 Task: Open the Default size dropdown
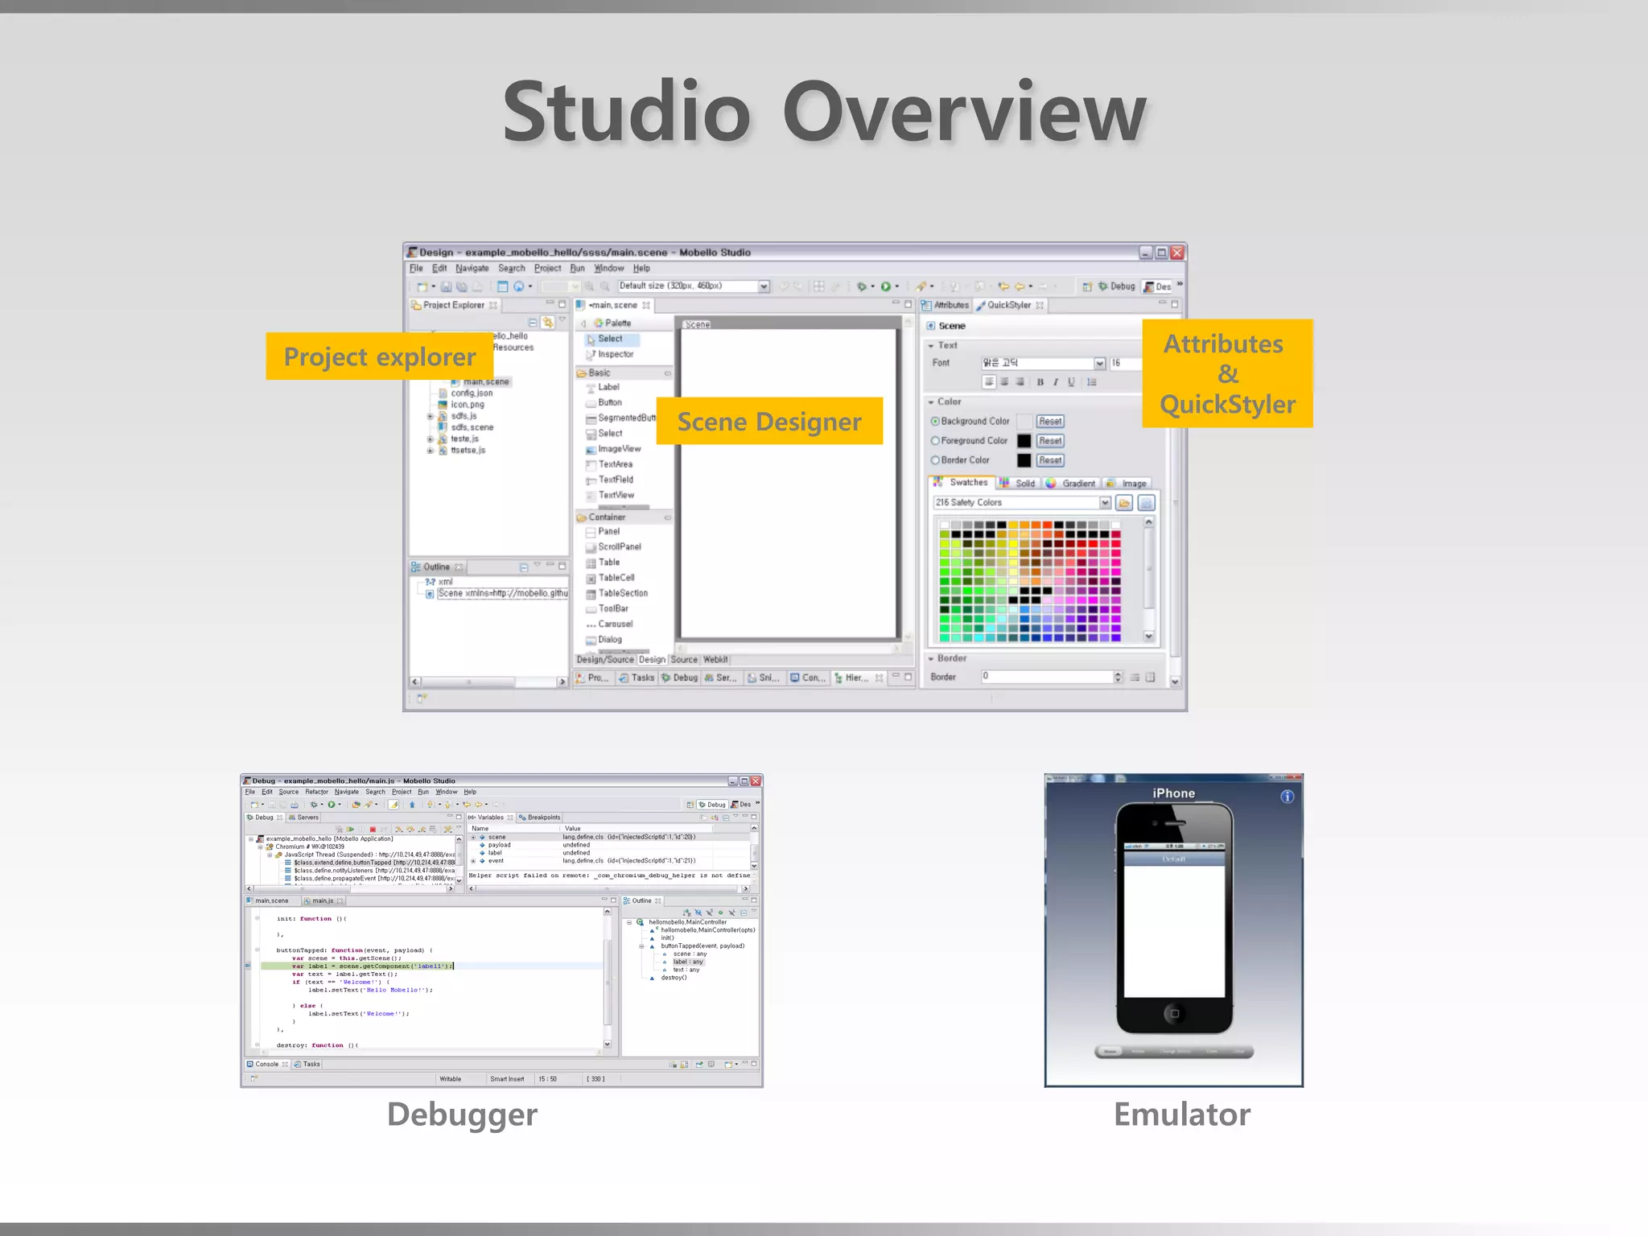[x=764, y=286]
